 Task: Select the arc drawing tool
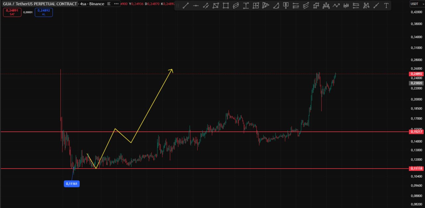pos(276,5)
